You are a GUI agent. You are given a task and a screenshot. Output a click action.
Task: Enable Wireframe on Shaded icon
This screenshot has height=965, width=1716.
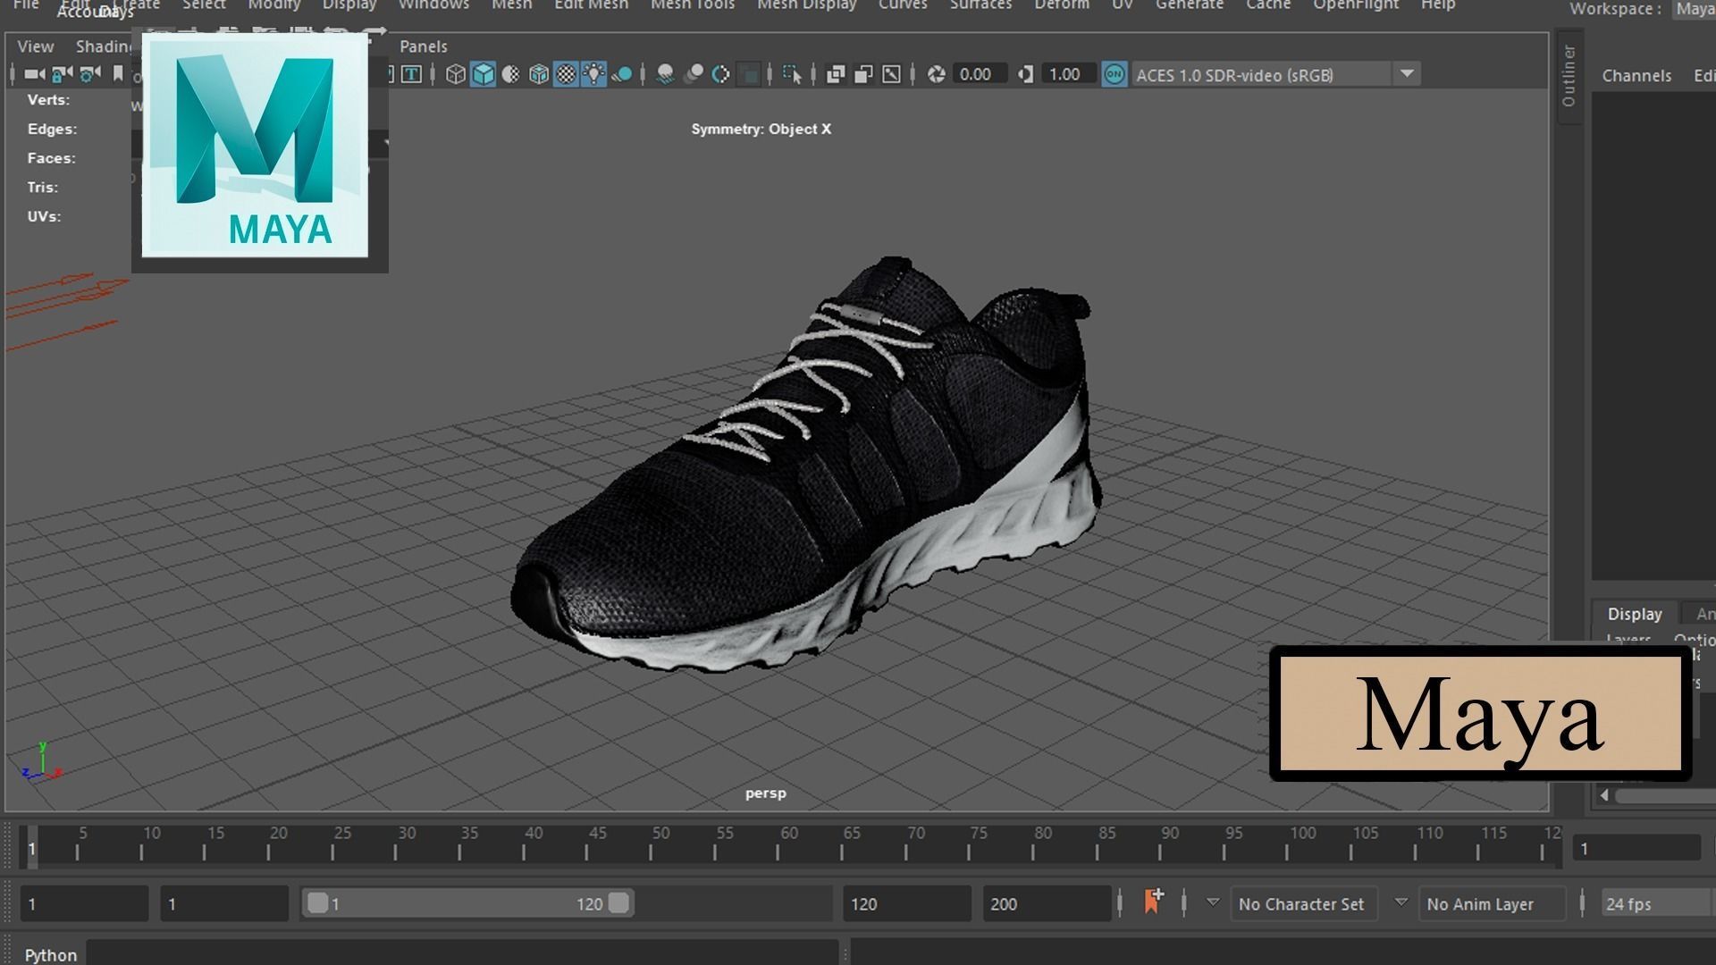[x=539, y=74]
